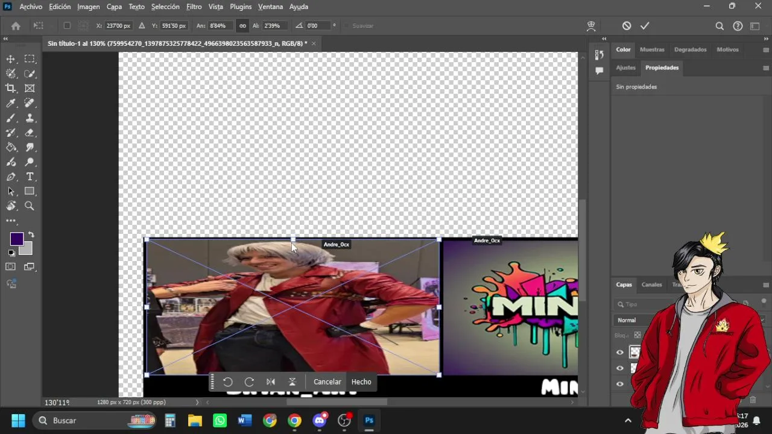Select the Spot Healing Brush tool
This screenshot has height=434, width=772.
click(30, 103)
